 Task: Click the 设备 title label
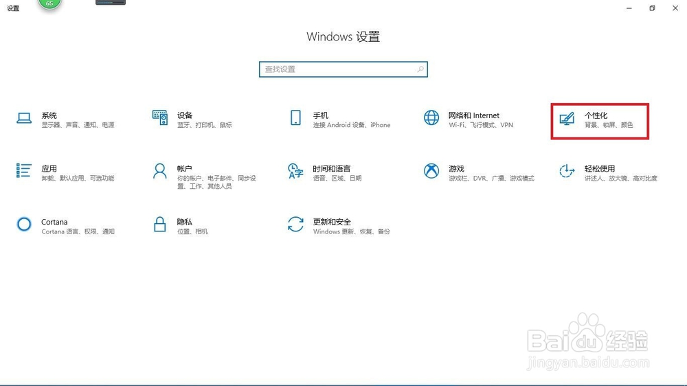185,115
